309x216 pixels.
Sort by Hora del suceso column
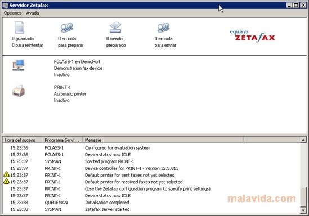tap(22, 140)
